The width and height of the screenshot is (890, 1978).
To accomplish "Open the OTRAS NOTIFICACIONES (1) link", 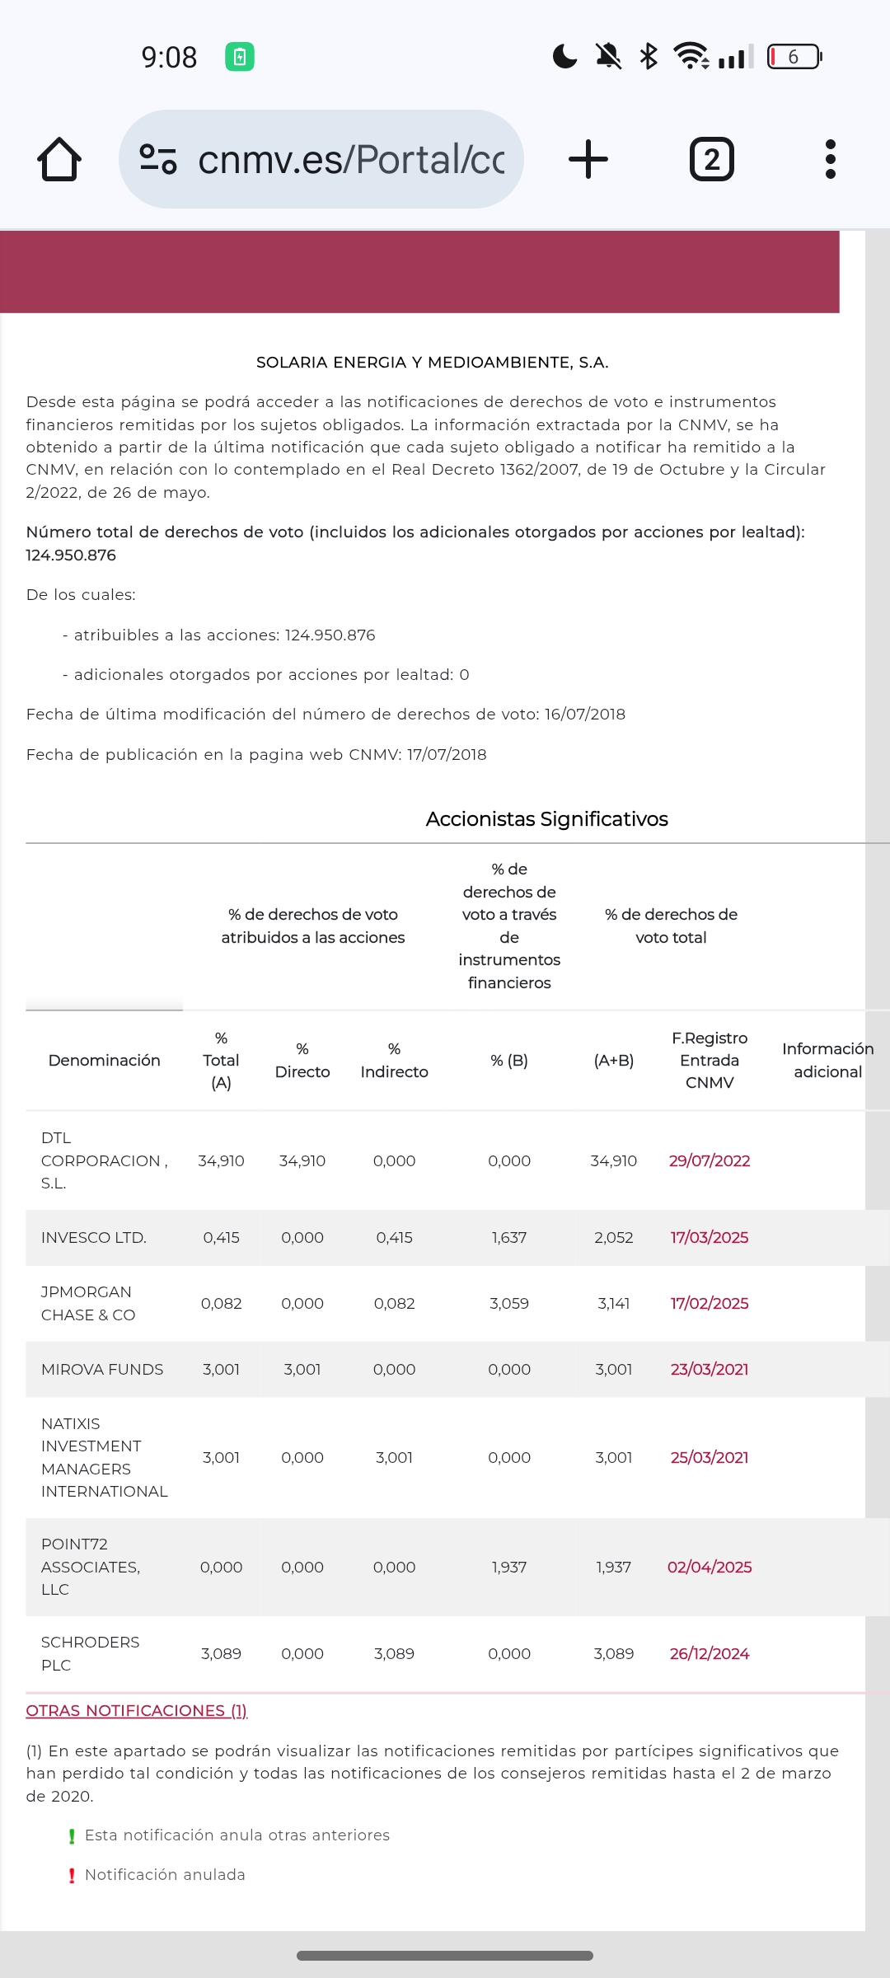I will (x=137, y=1710).
